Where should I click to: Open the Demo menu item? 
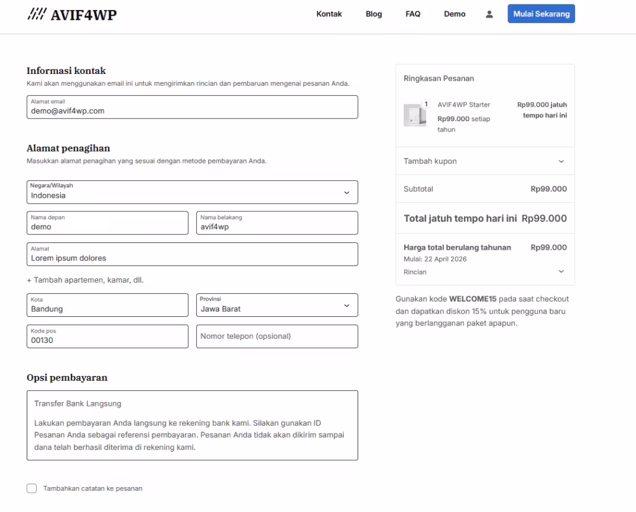[454, 14]
